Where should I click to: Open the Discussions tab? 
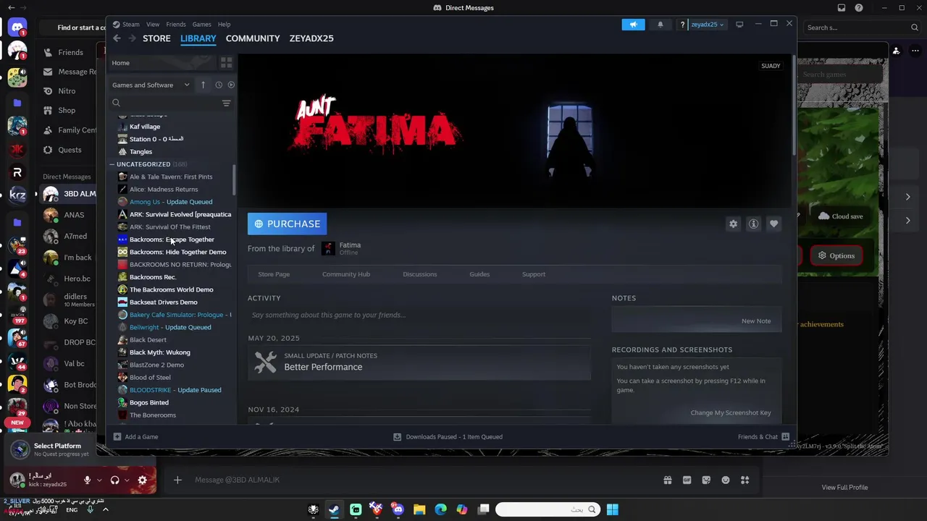420,274
